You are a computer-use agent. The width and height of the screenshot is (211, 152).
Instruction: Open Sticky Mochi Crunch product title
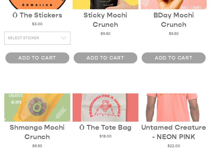pyautogui.click(x=105, y=20)
